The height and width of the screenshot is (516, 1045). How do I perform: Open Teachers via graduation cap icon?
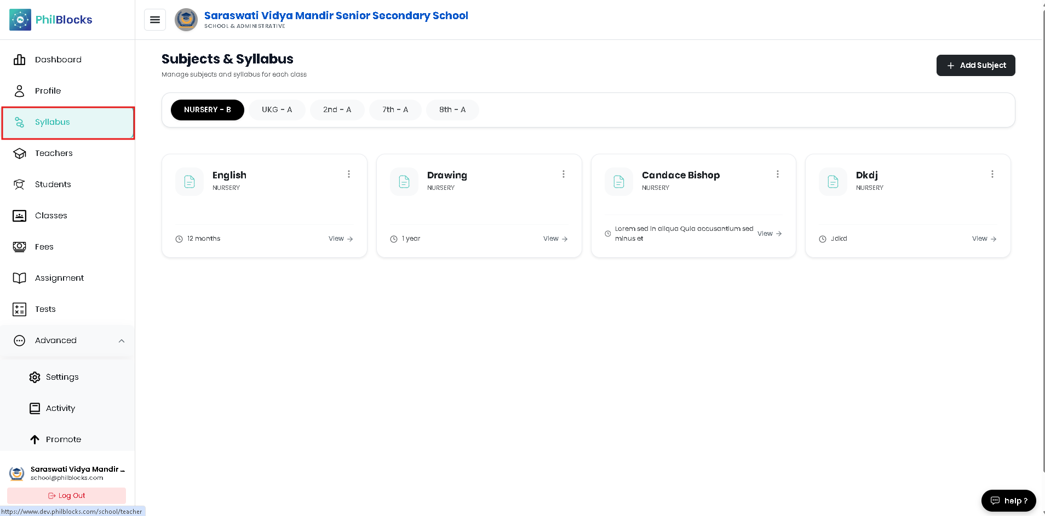20,153
